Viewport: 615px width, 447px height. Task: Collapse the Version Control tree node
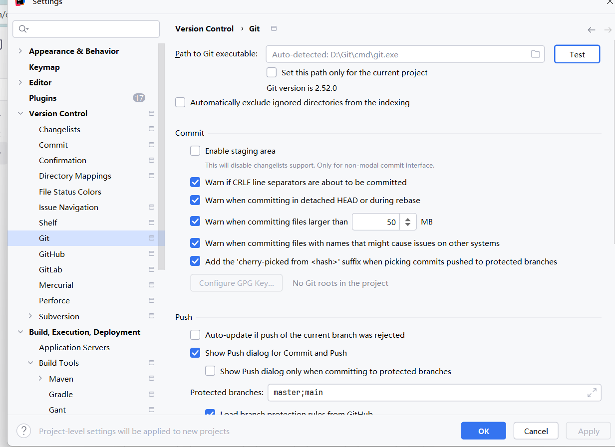[x=20, y=113]
